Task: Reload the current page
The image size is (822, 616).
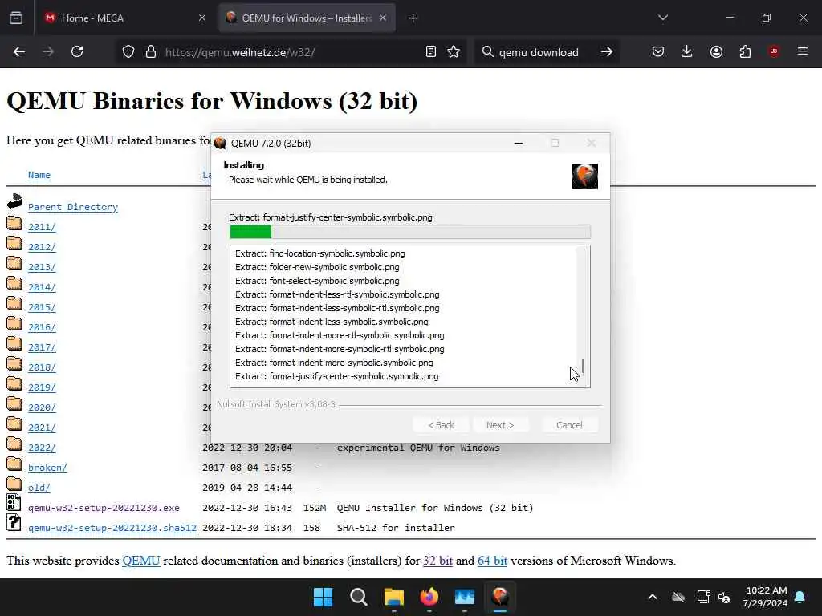Action: (x=77, y=51)
